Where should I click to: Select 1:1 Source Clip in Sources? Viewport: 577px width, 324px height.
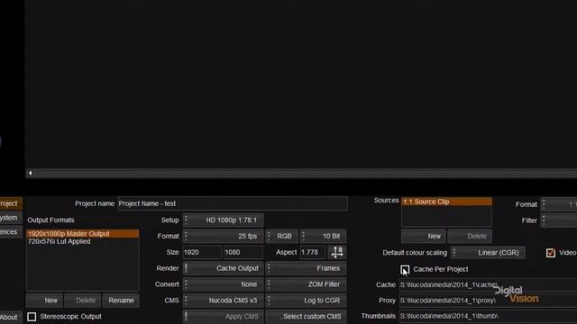[x=447, y=202]
